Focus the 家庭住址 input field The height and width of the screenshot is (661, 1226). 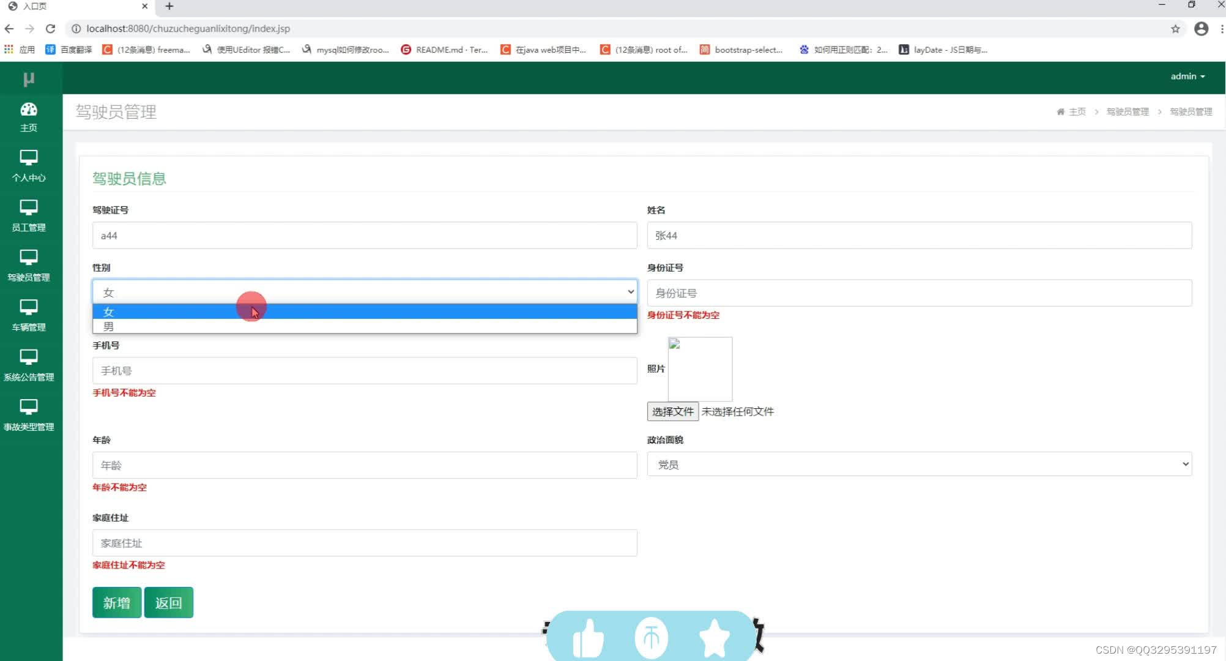point(365,543)
